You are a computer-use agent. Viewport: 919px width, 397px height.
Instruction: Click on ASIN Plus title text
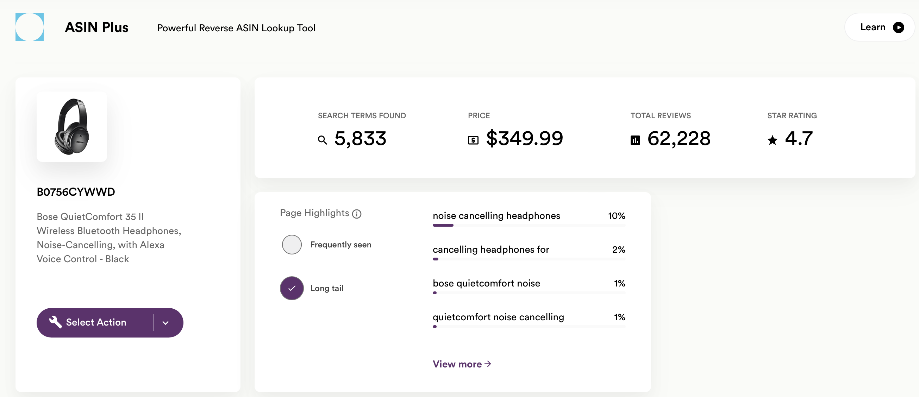tap(97, 27)
